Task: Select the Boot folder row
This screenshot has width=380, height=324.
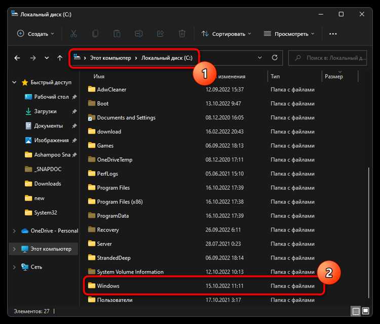Action: pyautogui.click(x=203, y=104)
